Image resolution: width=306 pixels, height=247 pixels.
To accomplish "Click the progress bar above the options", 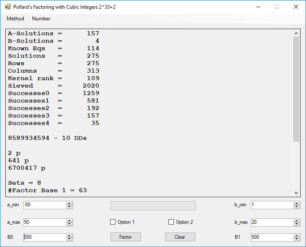I will pyautogui.click(x=153, y=206).
